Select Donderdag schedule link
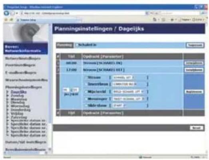209x160 pixels. point(20,110)
